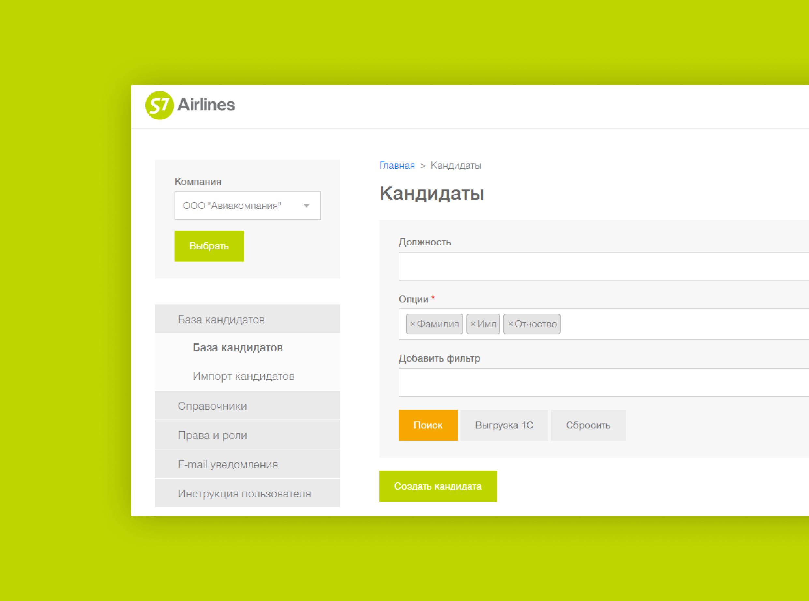Screen dimensions: 809x601
Task: Click the Выгрузка 1С button
Action: (x=504, y=425)
